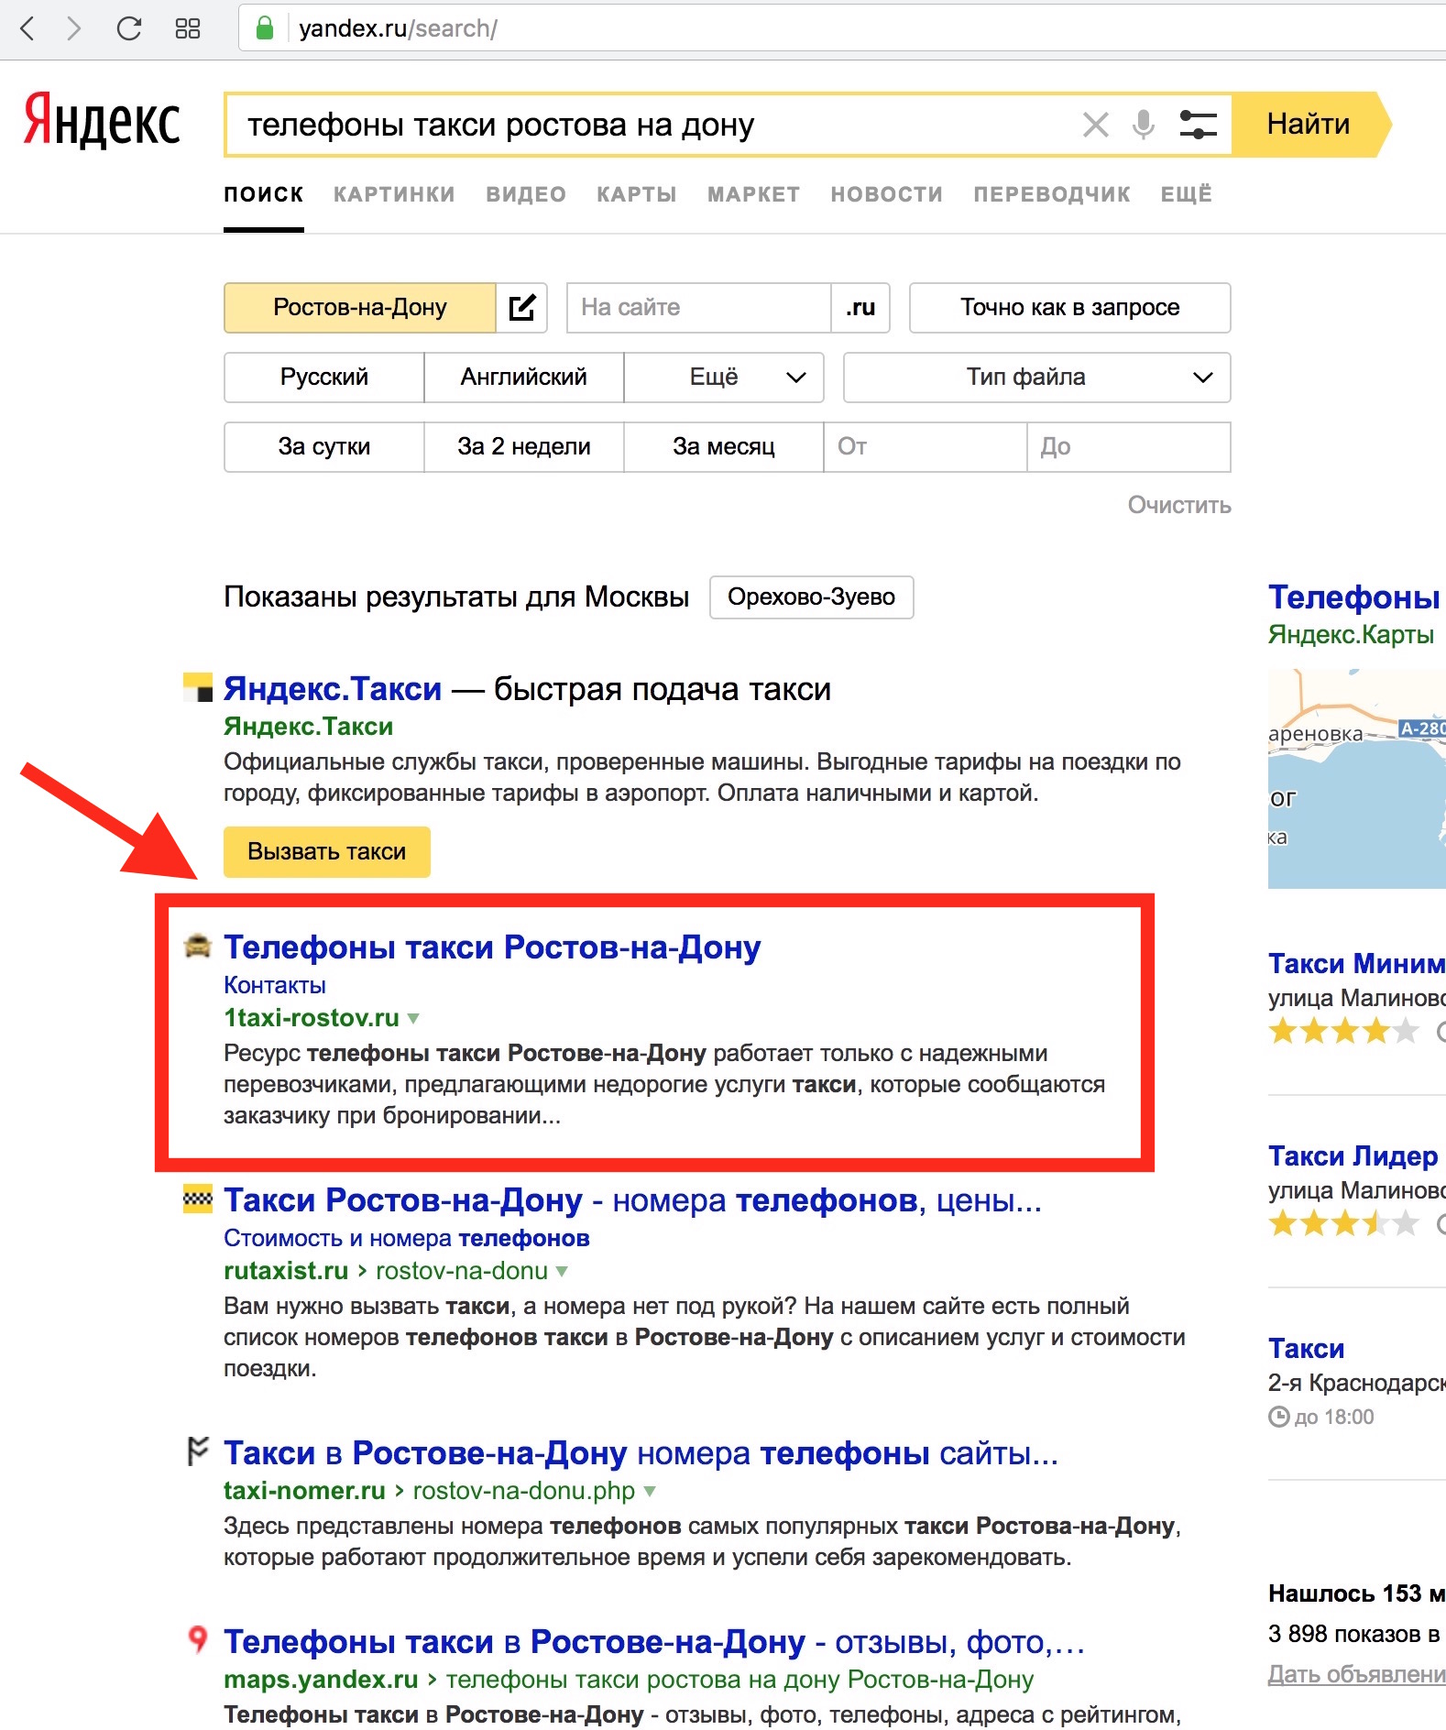Clear the search query with the X icon
Screen dimensions: 1446x1730
click(1095, 125)
